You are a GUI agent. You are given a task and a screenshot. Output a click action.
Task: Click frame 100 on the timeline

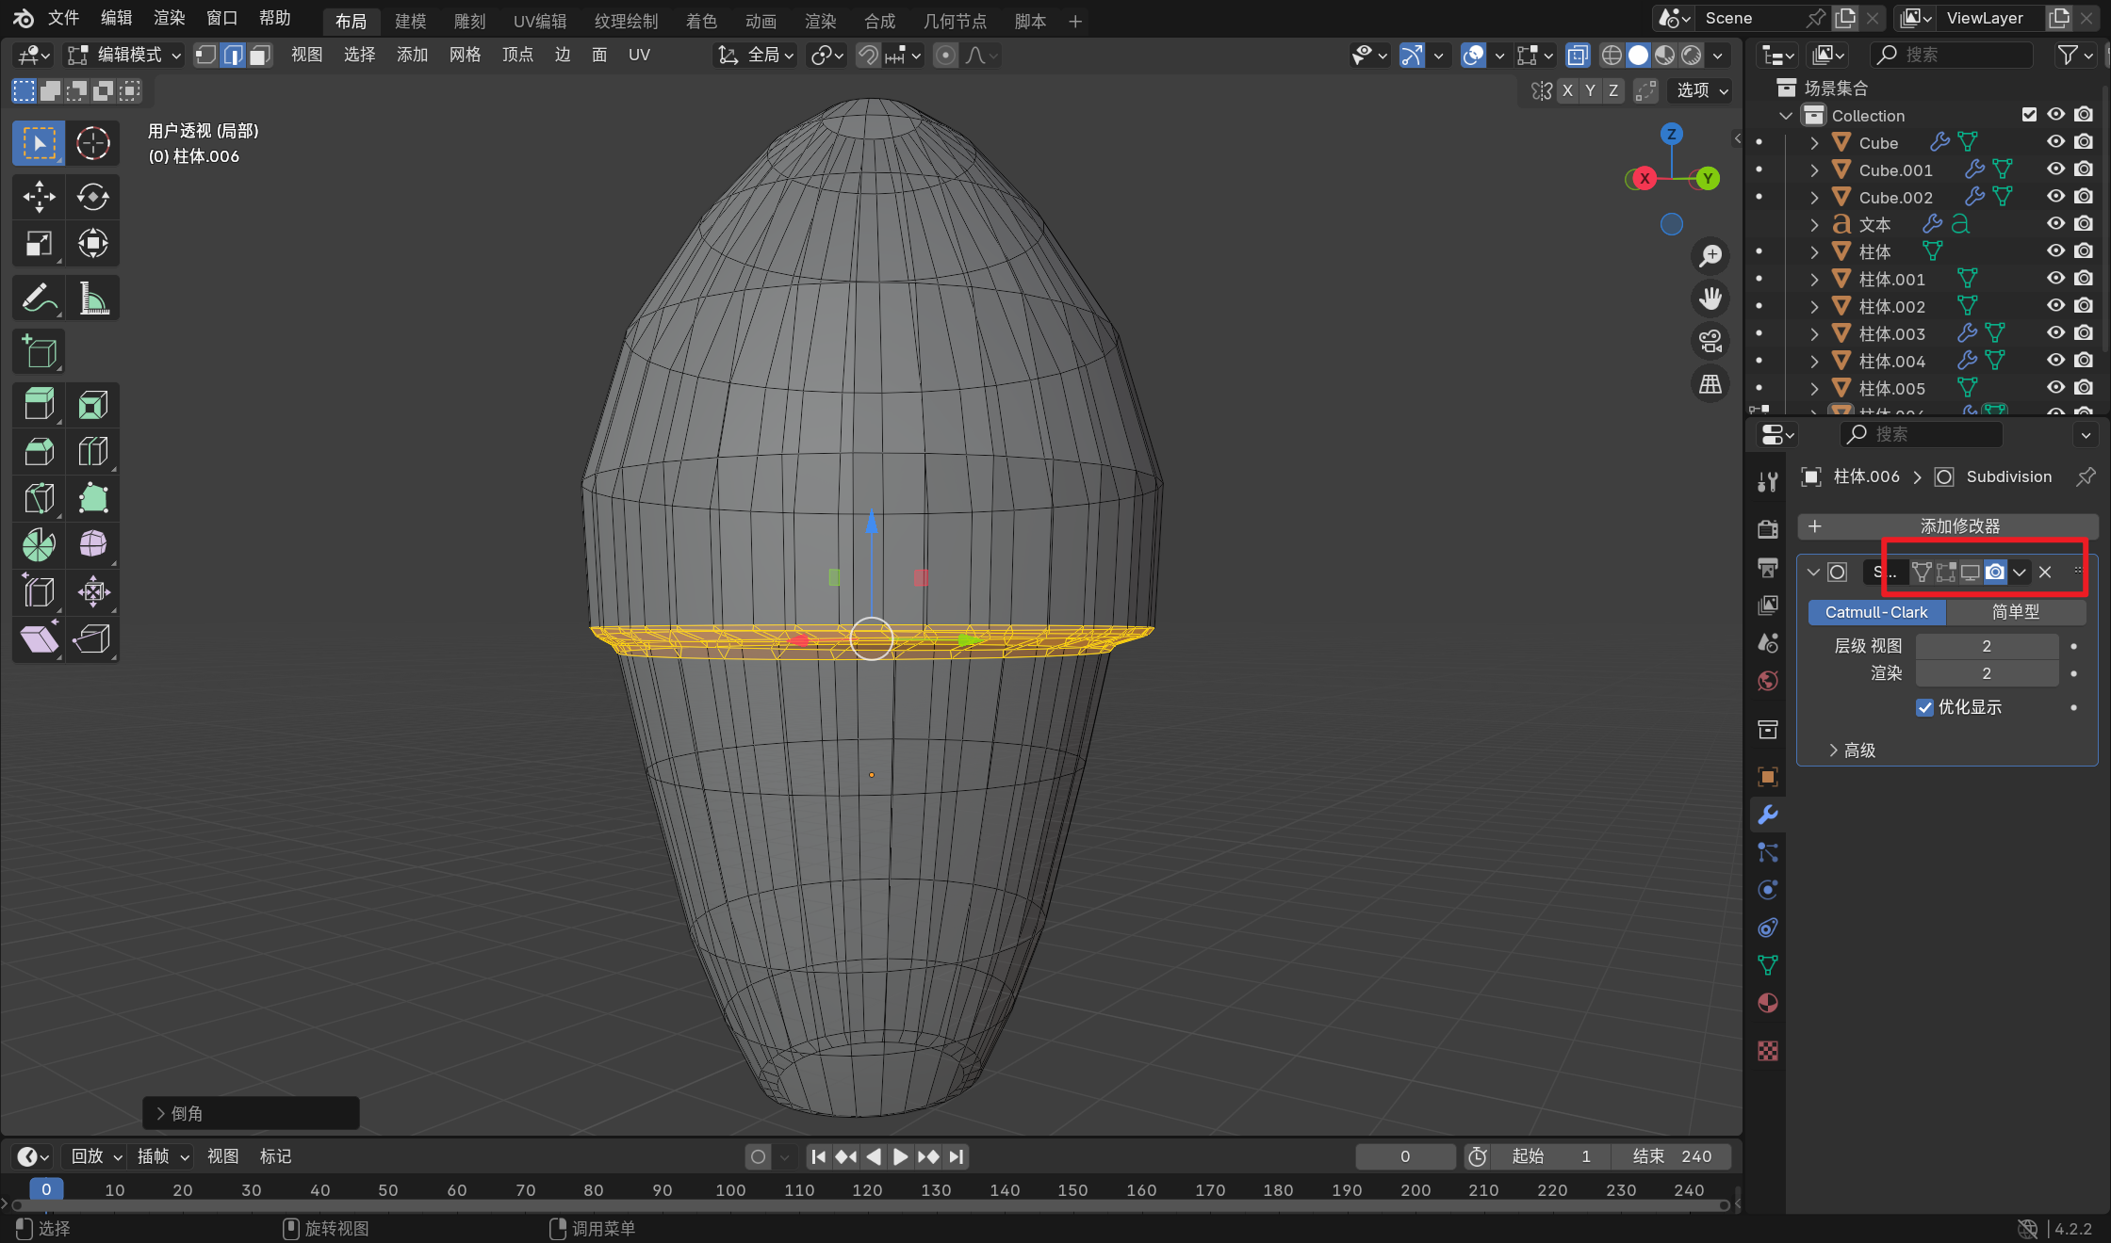point(730,1190)
